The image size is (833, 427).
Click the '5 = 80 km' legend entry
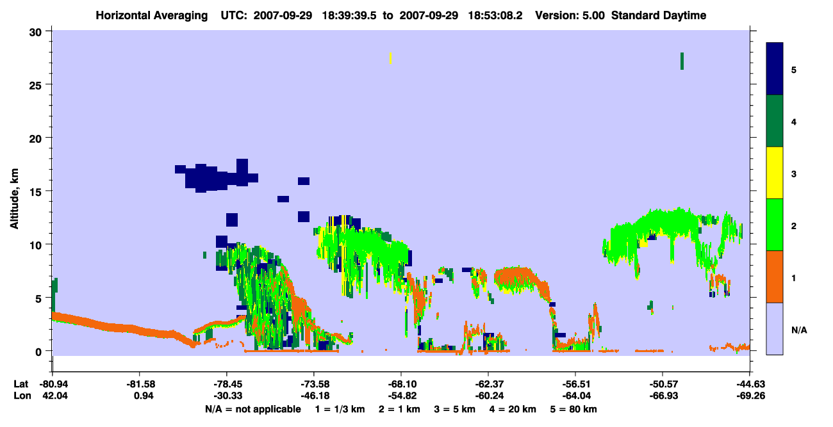(573, 409)
